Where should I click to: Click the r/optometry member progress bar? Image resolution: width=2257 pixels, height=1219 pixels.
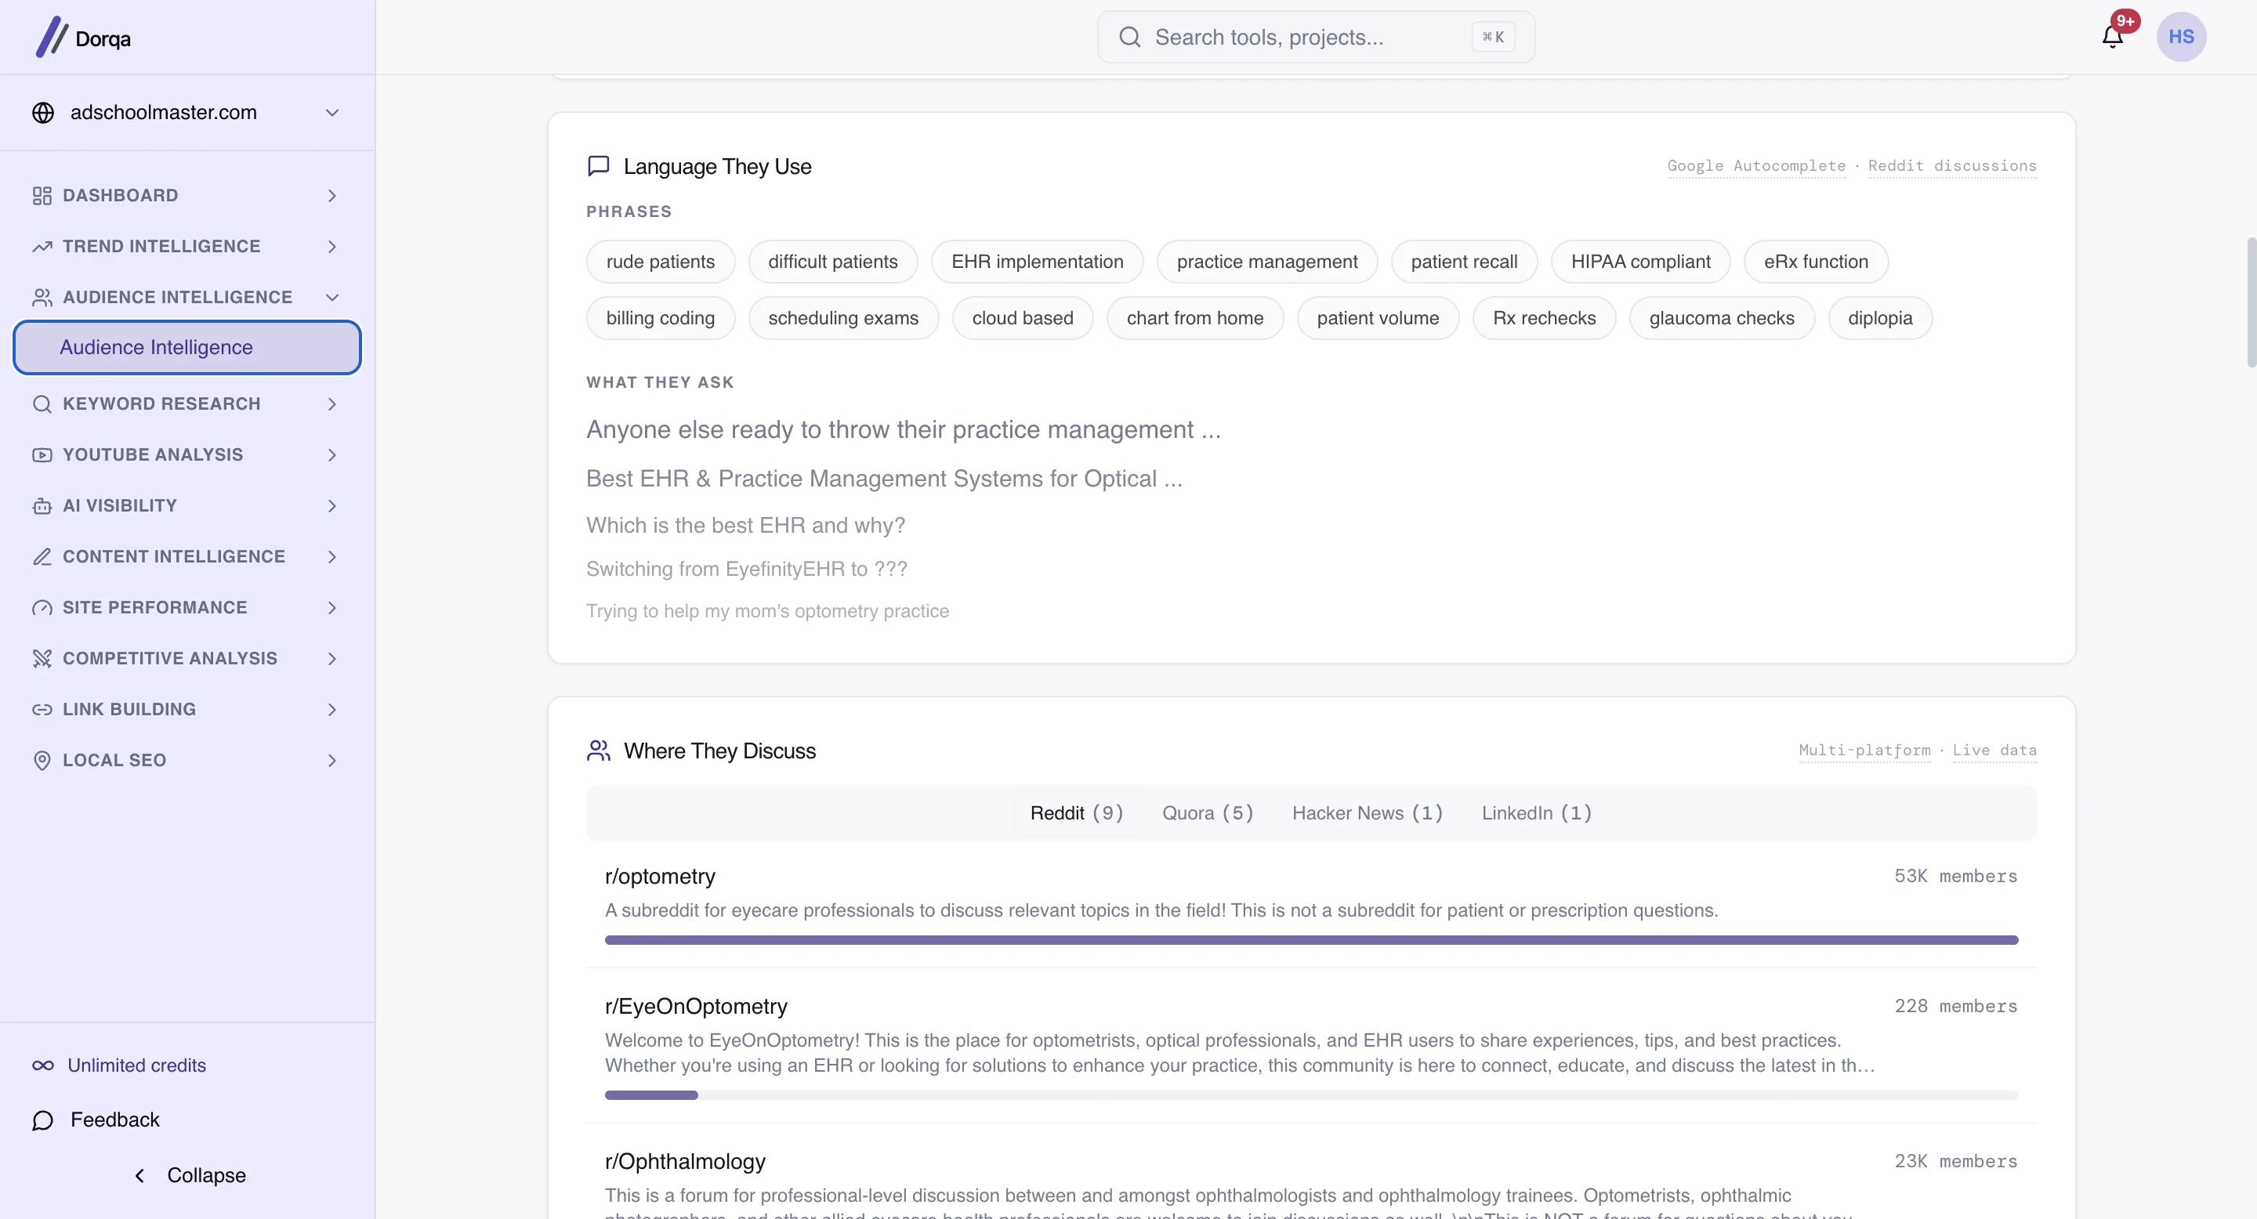coord(1311,939)
